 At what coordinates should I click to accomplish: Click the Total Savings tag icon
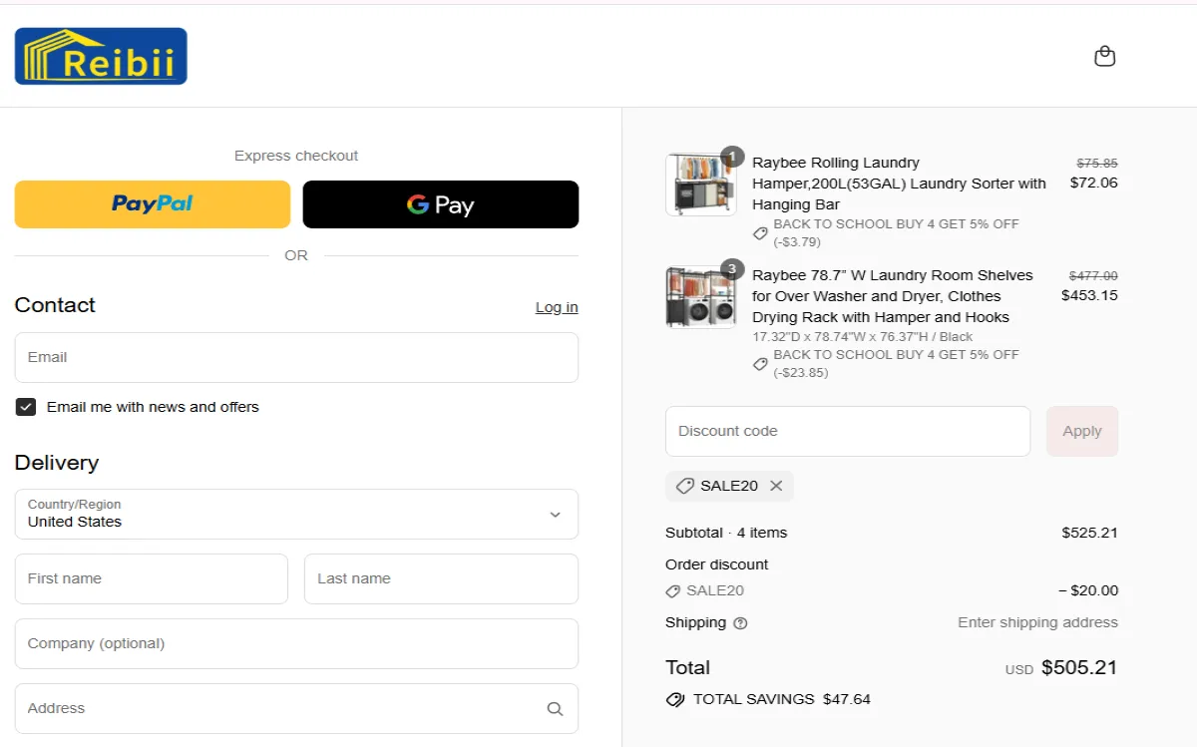tap(675, 699)
